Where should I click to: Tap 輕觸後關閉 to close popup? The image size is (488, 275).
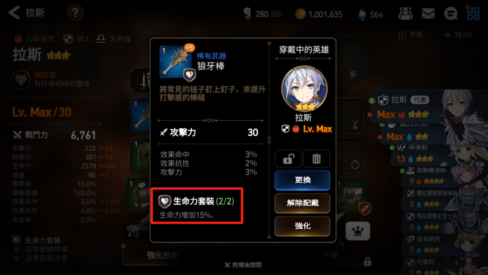243,265
